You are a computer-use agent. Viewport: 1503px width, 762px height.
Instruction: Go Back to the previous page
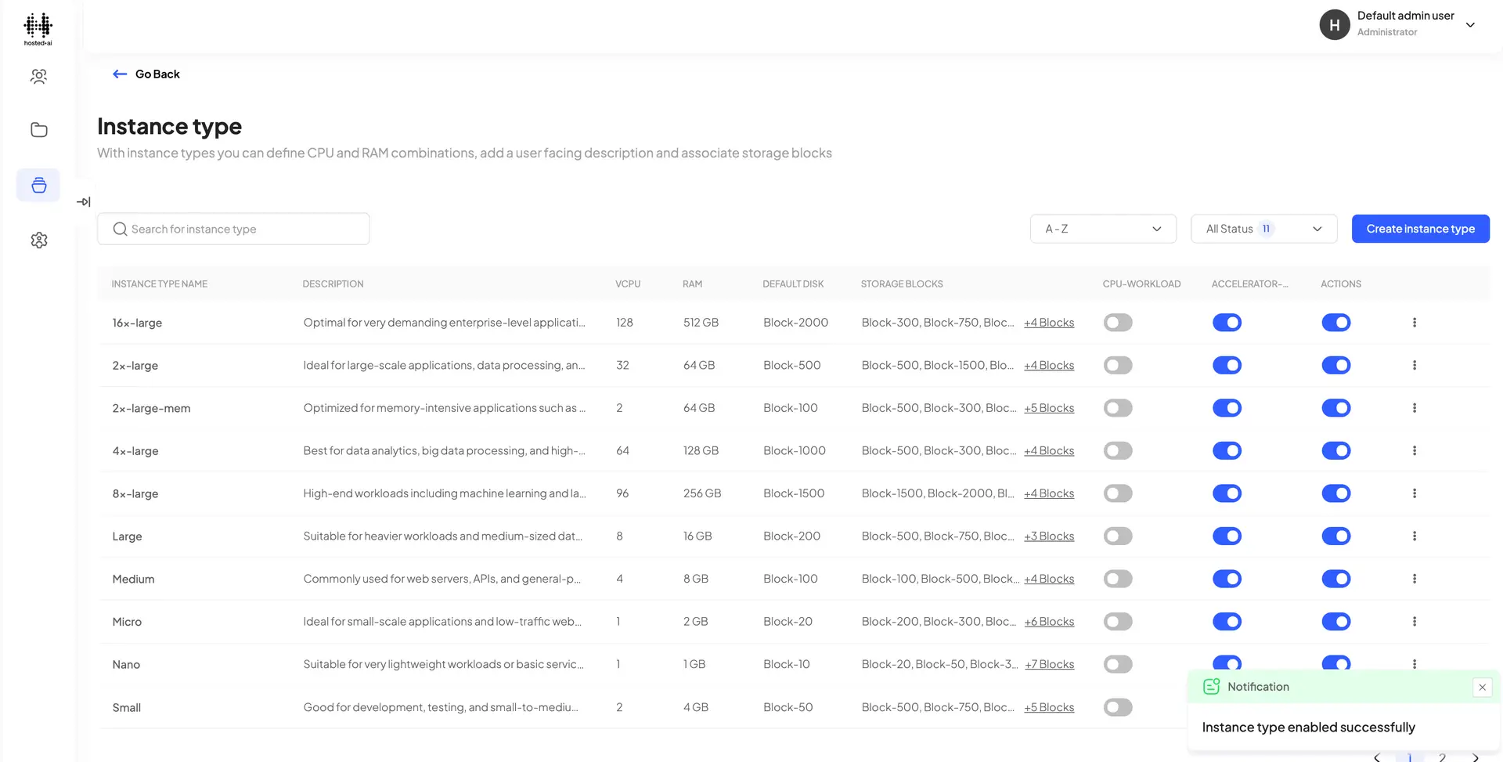pyautogui.click(x=146, y=74)
